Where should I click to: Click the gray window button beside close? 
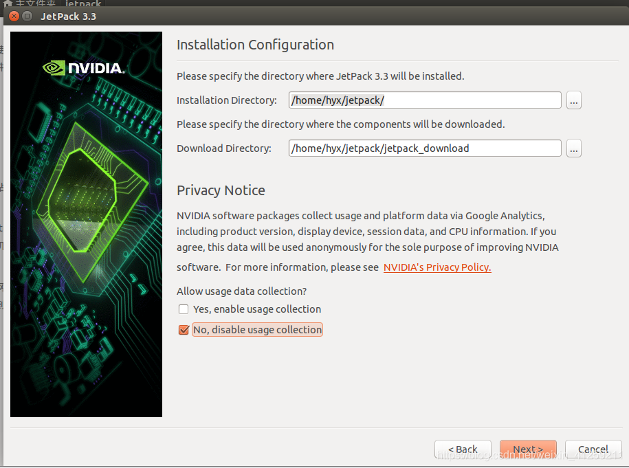pyautogui.click(x=27, y=16)
